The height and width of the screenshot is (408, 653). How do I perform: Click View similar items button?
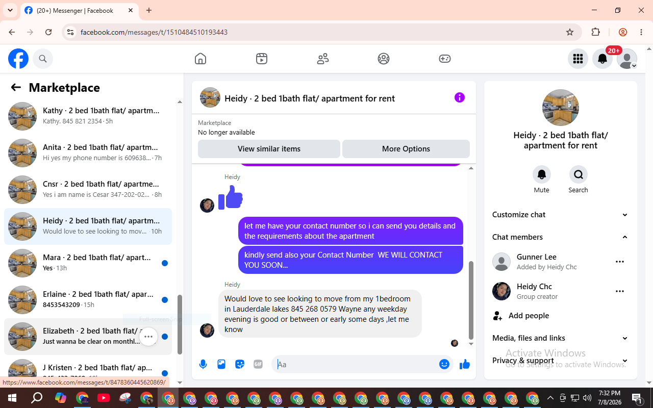(x=269, y=149)
